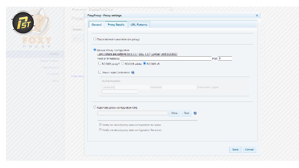
Task: Open the Proxy Details tab
Action: [116, 25]
